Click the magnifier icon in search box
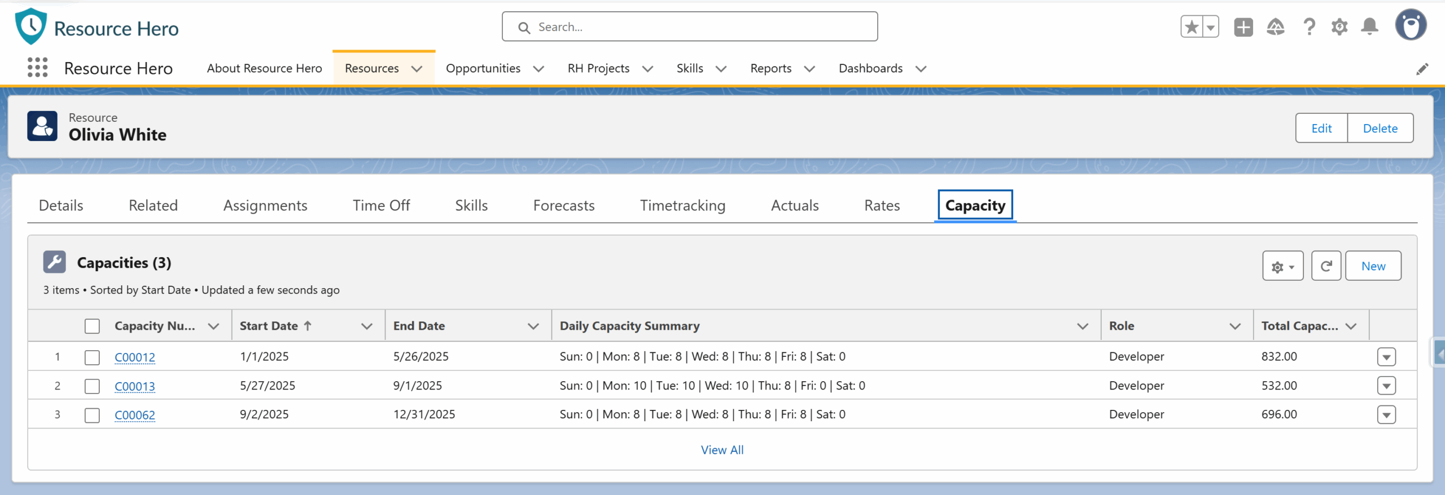 click(524, 27)
